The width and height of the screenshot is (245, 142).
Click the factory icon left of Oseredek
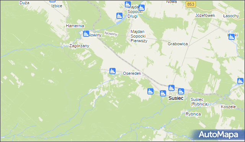pos(113,71)
